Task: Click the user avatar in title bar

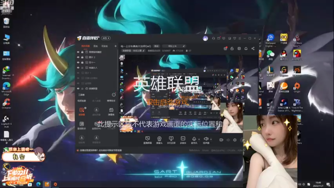Action: pyautogui.click(x=205, y=38)
